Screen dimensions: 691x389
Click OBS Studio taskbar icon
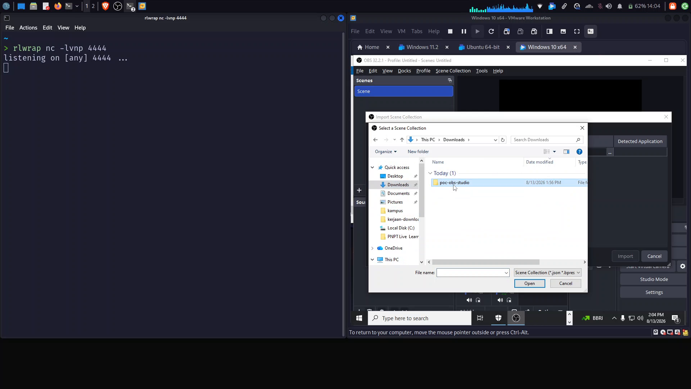point(516,318)
